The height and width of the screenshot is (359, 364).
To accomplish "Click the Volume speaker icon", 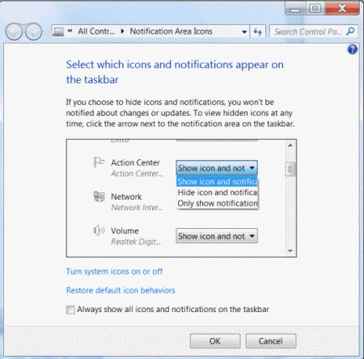I will pos(99,230).
